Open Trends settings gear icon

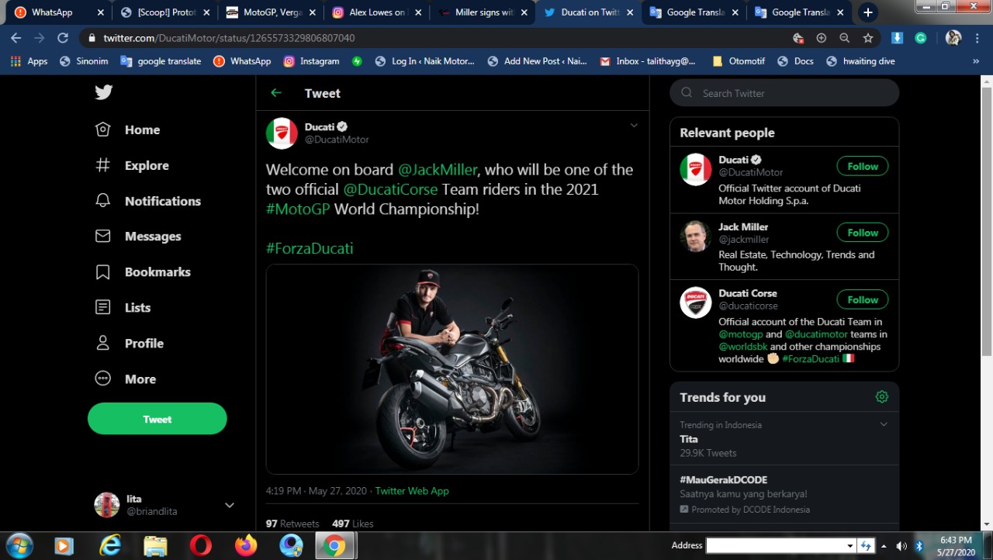coord(881,397)
